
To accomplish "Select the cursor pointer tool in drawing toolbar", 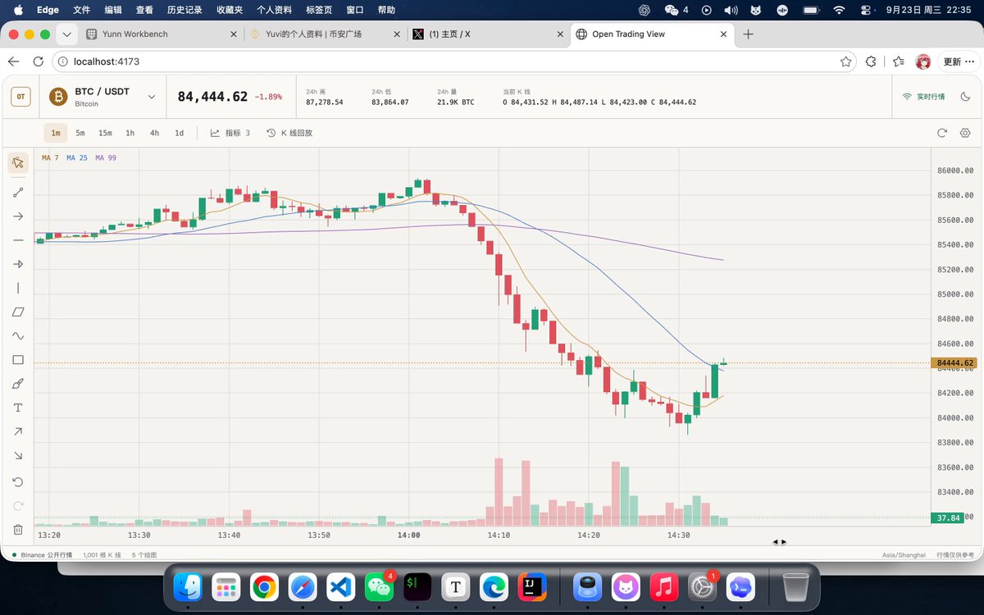I will pyautogui.click(x=18, y=162).
